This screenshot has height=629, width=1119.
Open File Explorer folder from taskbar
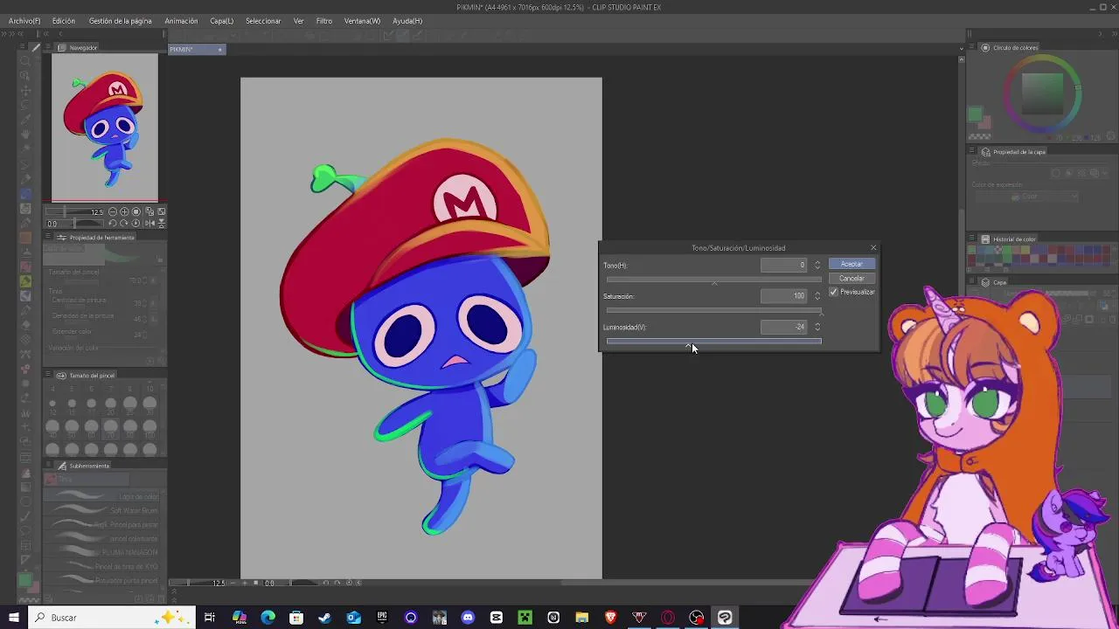point(582,618)
